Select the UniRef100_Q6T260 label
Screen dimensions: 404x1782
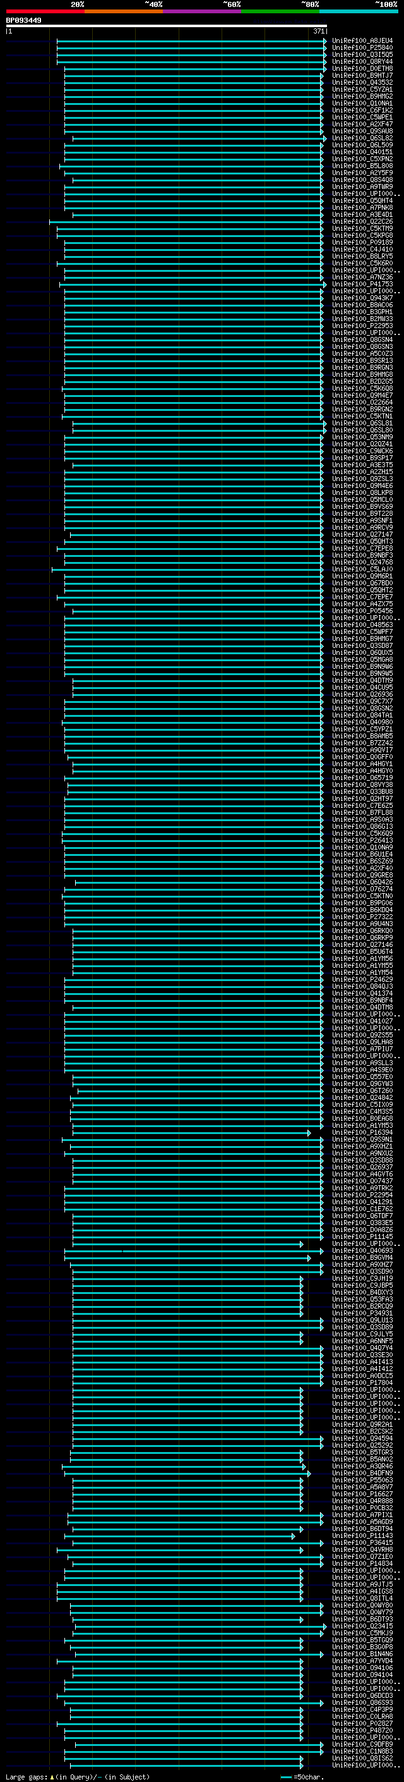point(362,1092)
